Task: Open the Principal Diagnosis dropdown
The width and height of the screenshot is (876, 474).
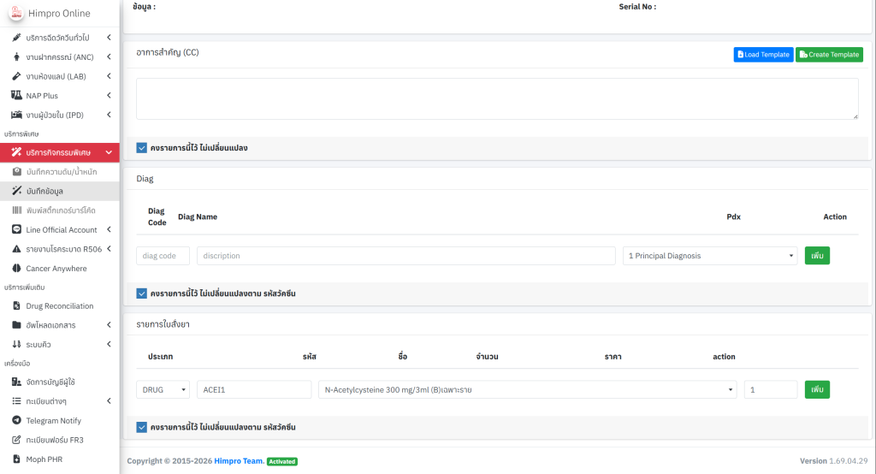Action: coord(710,256)
